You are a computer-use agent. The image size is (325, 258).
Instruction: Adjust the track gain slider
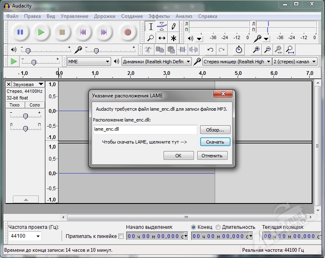pyautogui.click(x=25, y=116)
